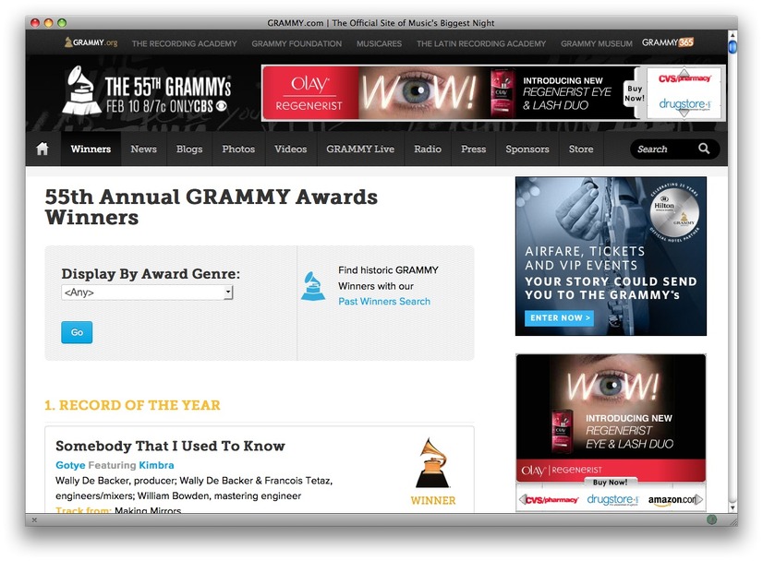Click the x icon in the bottom status bar
The width and height of the screenshot is (763, 561).
pyautogui.click(x=34, y=519)
